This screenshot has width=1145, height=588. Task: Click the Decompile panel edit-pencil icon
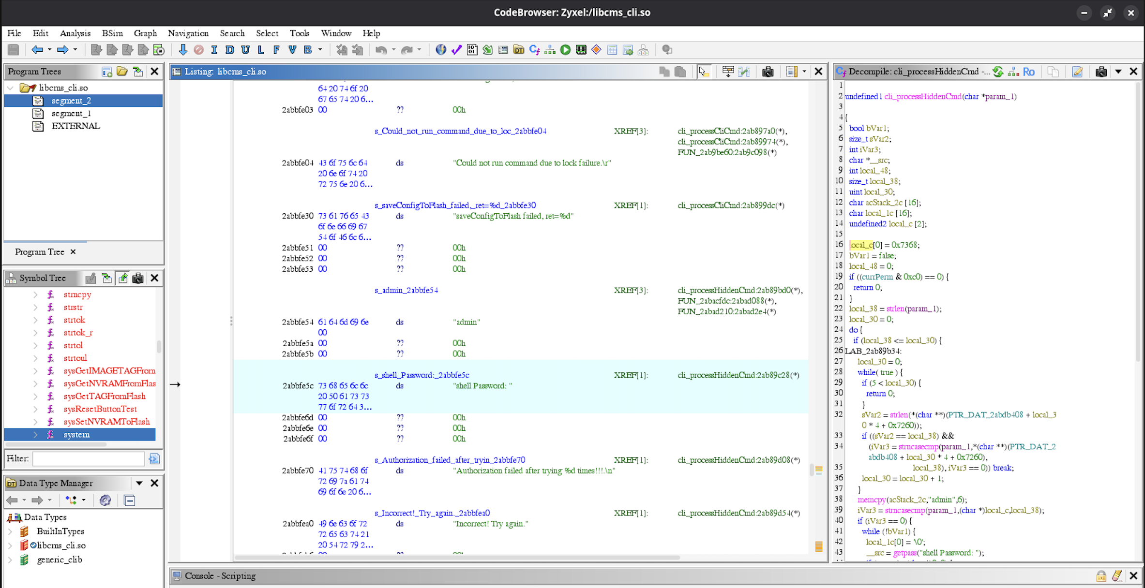[1078, 72]
